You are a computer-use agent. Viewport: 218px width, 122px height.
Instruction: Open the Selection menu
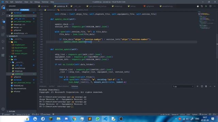[19, 2]
